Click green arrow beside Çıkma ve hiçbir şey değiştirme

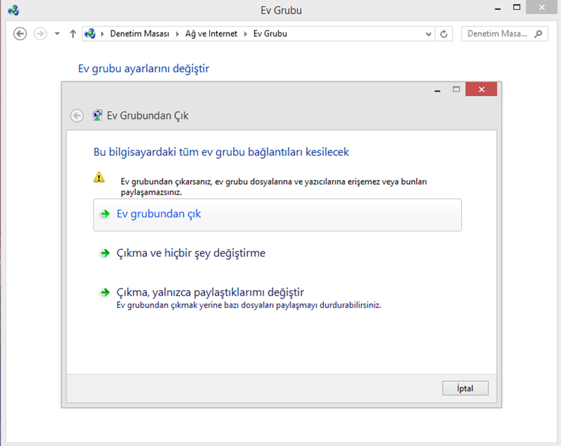105,253
